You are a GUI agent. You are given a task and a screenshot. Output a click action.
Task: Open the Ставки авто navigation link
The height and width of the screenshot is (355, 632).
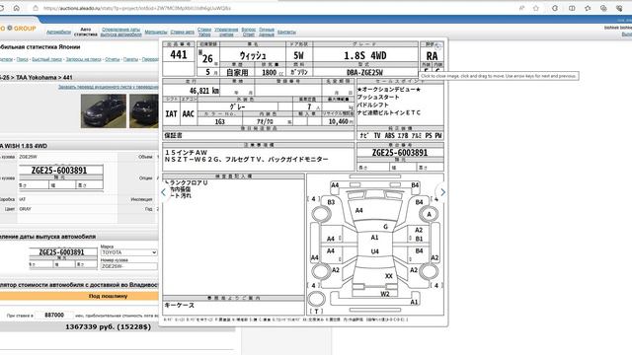(182, 32)
